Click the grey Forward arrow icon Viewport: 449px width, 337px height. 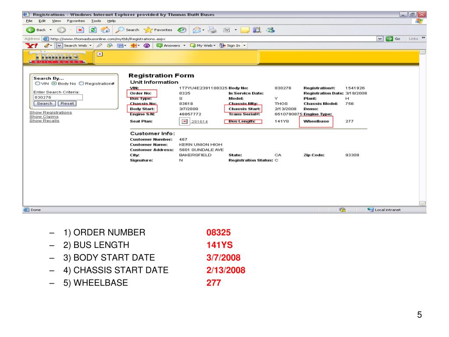[61, 30]
